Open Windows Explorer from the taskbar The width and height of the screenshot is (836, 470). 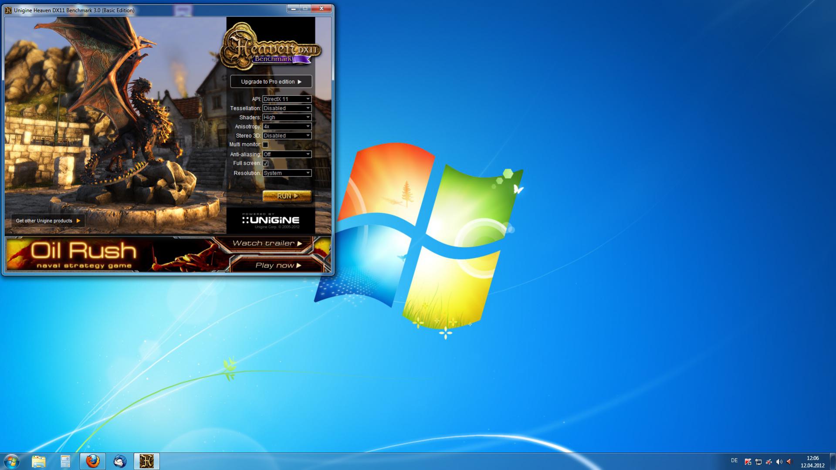38,461
